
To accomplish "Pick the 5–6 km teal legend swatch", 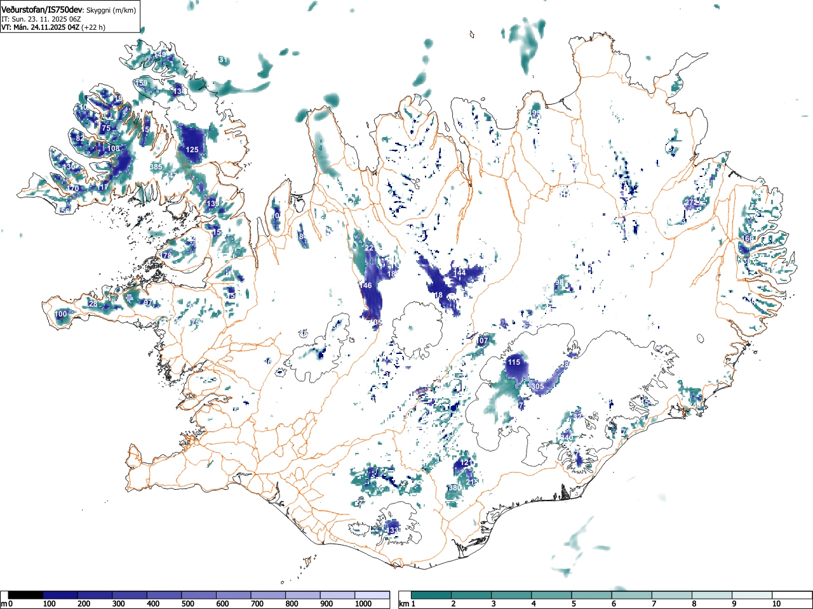I will coord(593,595).
